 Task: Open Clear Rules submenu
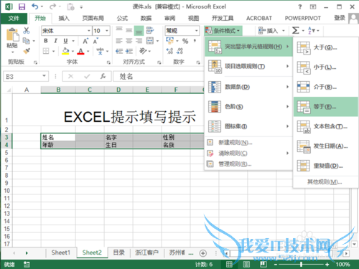[248, 154]
